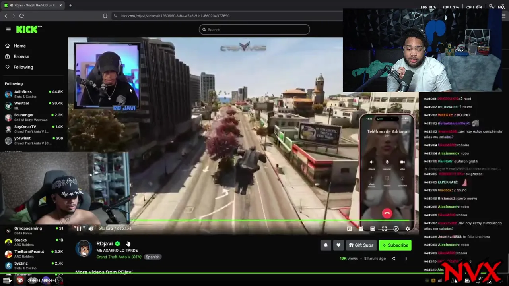The height and width of the screenshot is (286, 509).
Task: Open a new browser tab
Action: pyautogui.click(x=70, y=5)
